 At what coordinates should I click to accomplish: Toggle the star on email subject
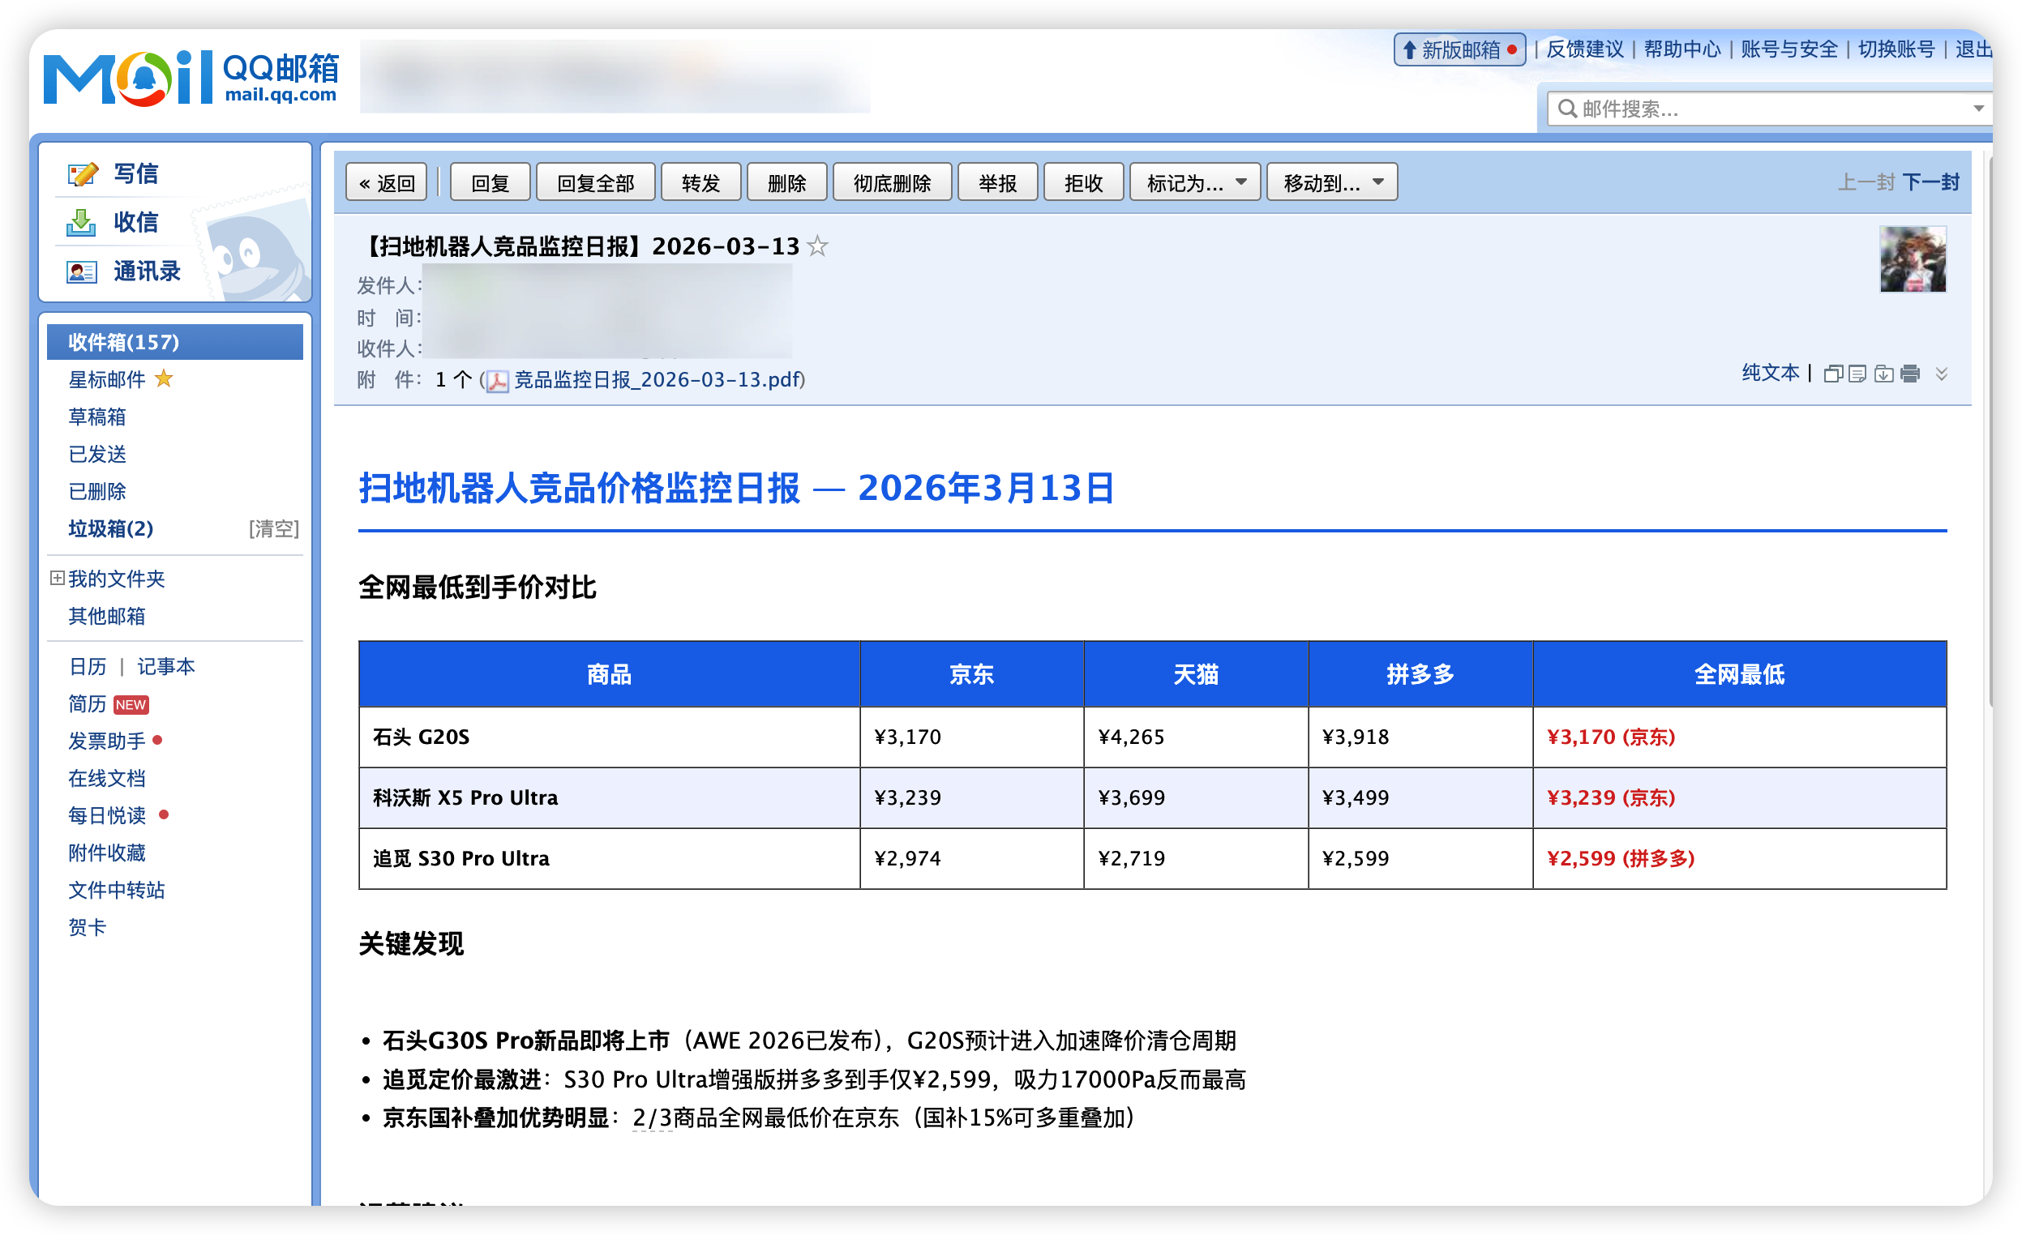point(817,246)
